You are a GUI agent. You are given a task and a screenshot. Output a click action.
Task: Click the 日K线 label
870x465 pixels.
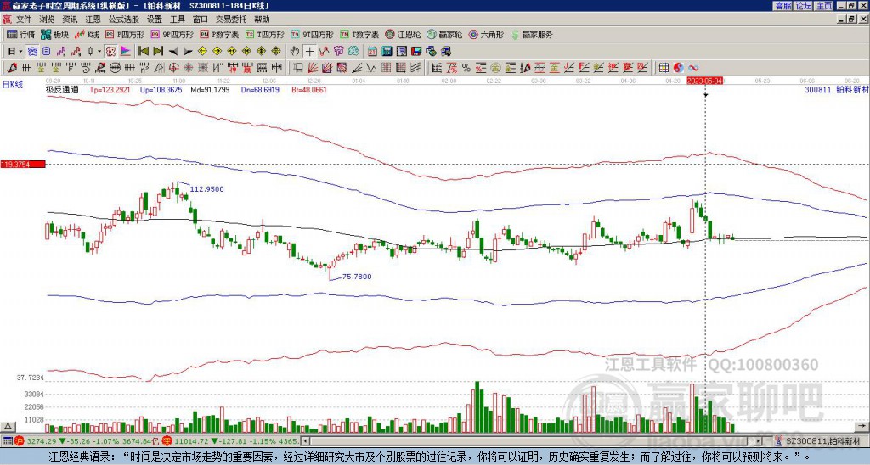pos(12,85)
